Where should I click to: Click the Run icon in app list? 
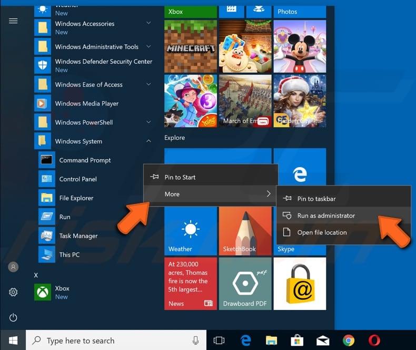(x=47, y=217)
